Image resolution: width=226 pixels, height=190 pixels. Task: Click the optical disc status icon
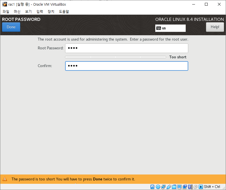click(158, 187)
